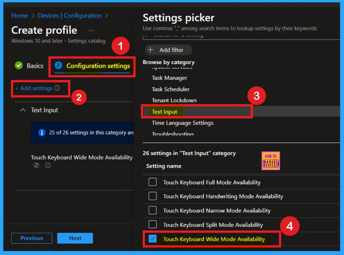Click the green Basics completed checkmark icon
The width and height of the screenshot is (344, 255).
pos(19,66)
